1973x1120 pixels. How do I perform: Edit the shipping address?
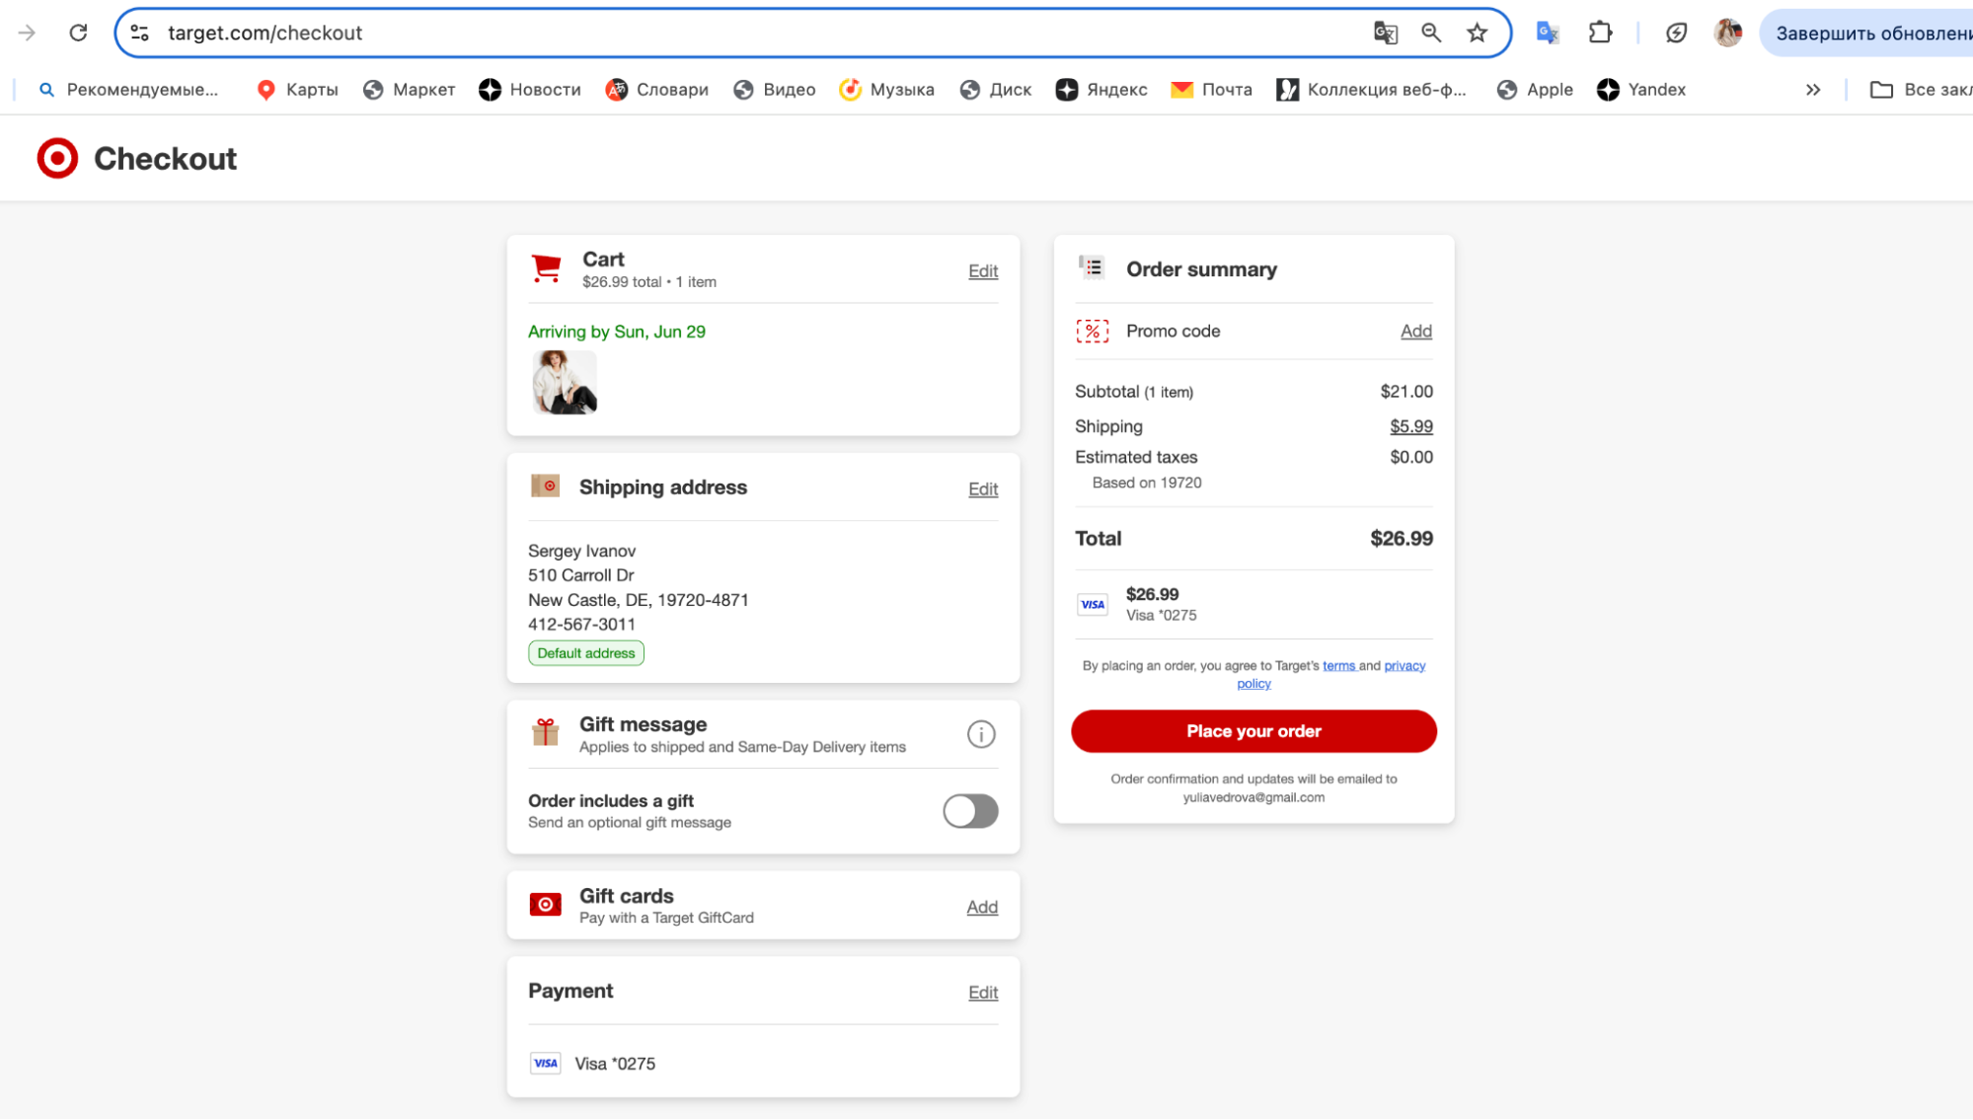(982, 489)
